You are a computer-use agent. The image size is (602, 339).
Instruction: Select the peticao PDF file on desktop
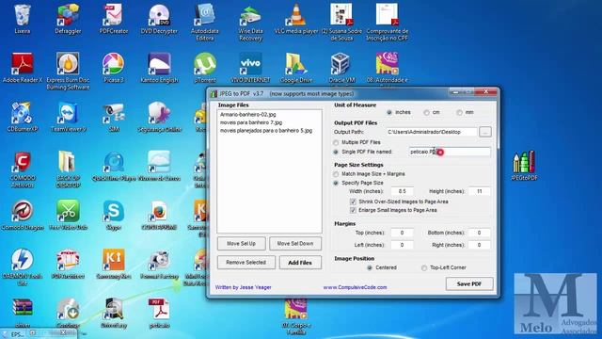click(x=159, y=314)
